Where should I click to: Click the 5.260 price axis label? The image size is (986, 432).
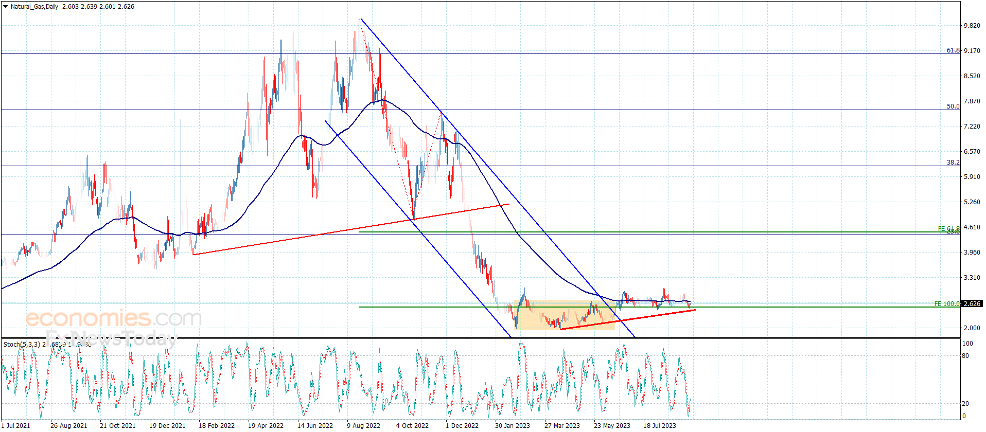click(972, 202)
